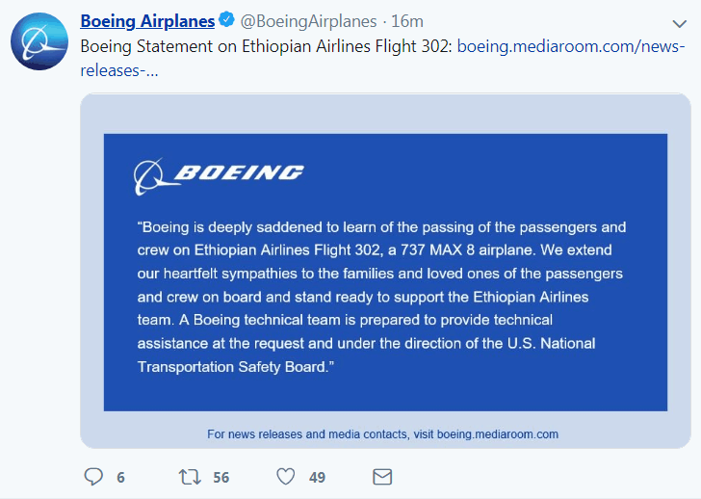
Task: Reply to the Boeing tweet
Action: coord(93,477)
